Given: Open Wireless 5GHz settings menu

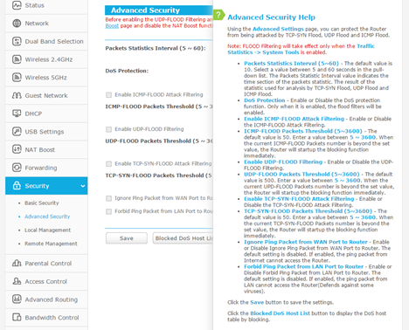Looking at the screenshot, I should [46, 78].
